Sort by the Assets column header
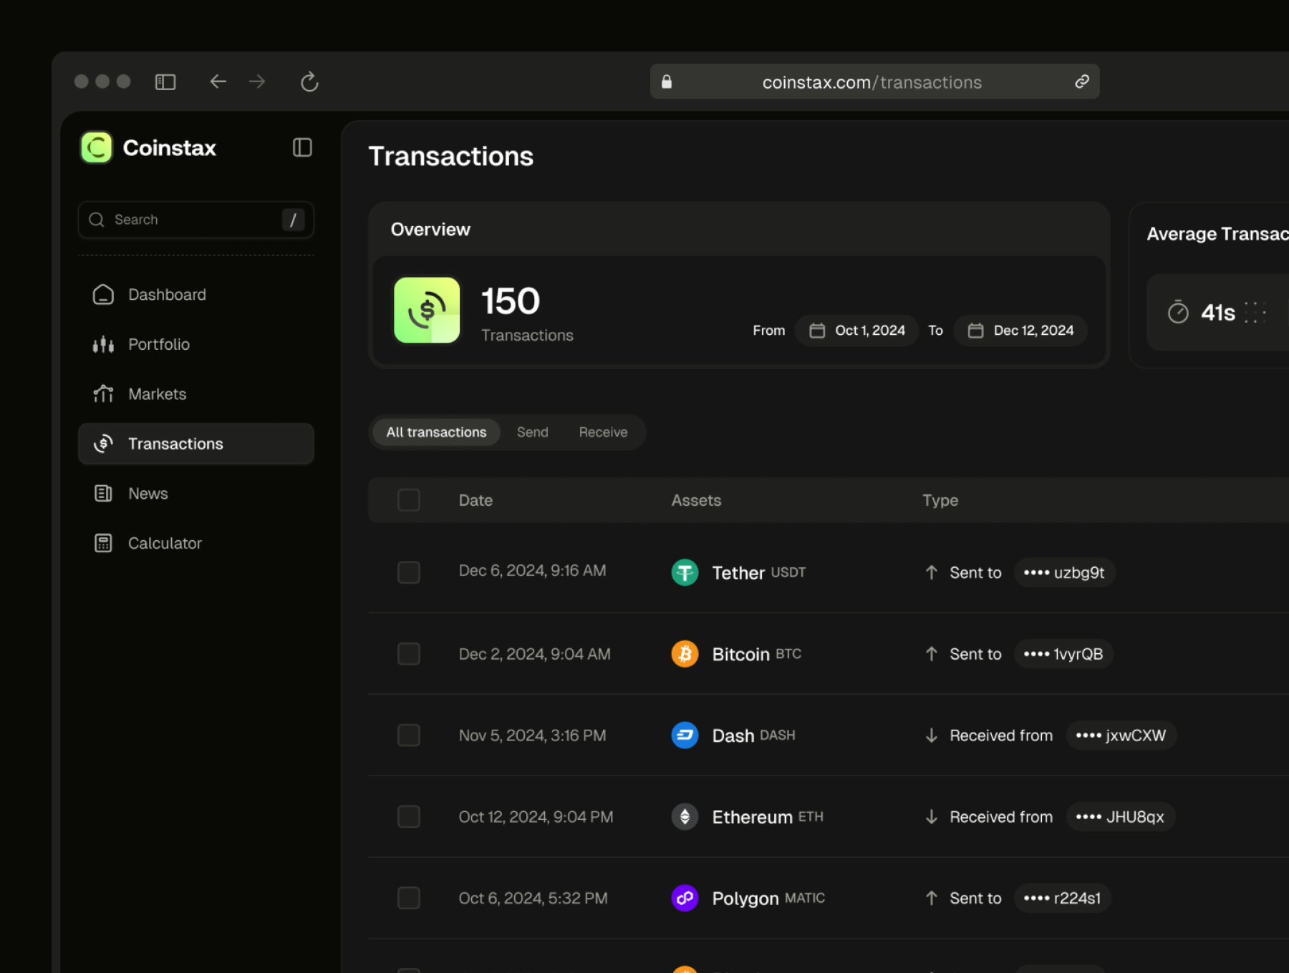This screenshot has height=973, width=1289. pyautogui.click(x=696, y=500)
